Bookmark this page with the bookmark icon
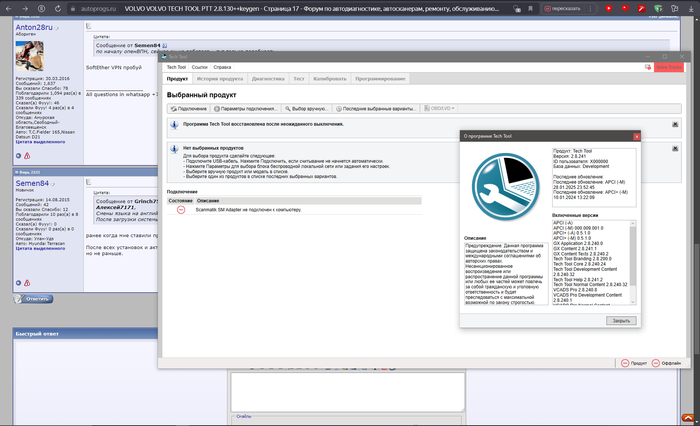Screen dimensions: 700x426 (531, 8)
